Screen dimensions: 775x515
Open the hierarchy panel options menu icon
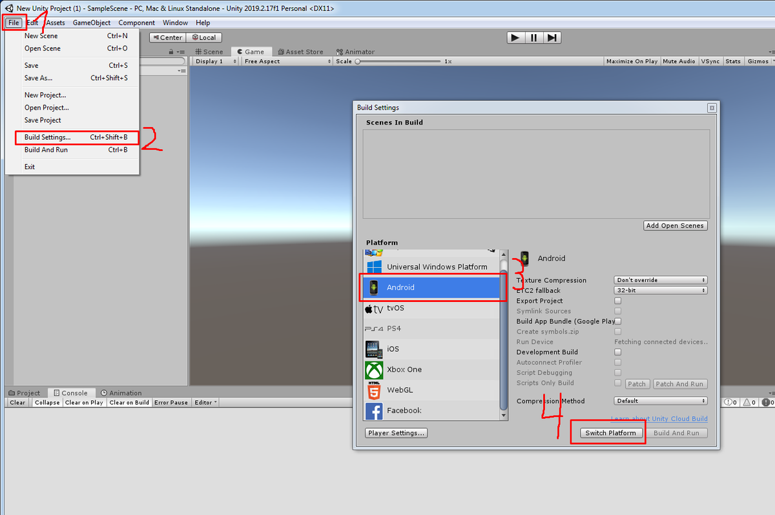pos(181,52)
